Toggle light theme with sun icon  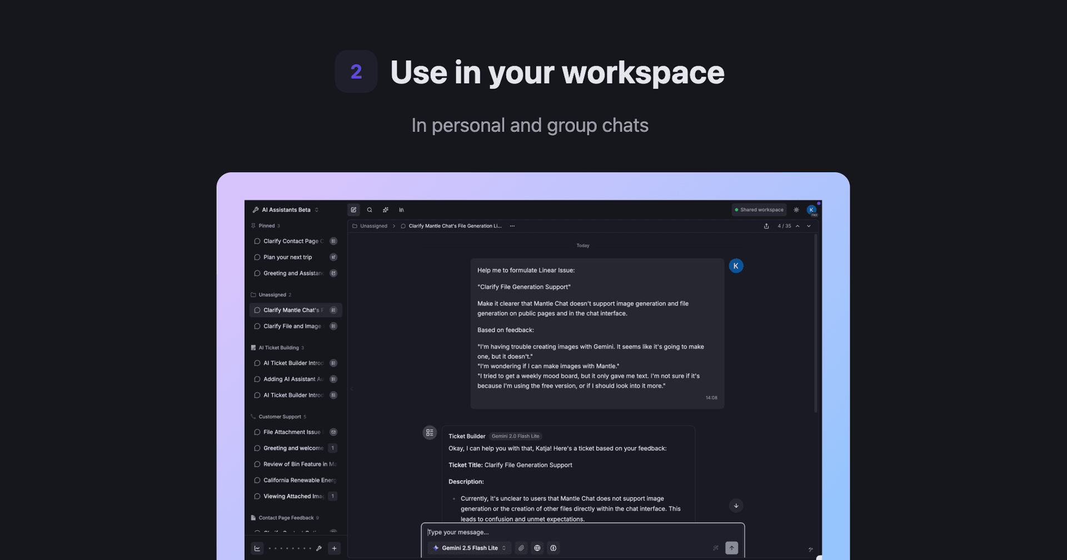796,210
